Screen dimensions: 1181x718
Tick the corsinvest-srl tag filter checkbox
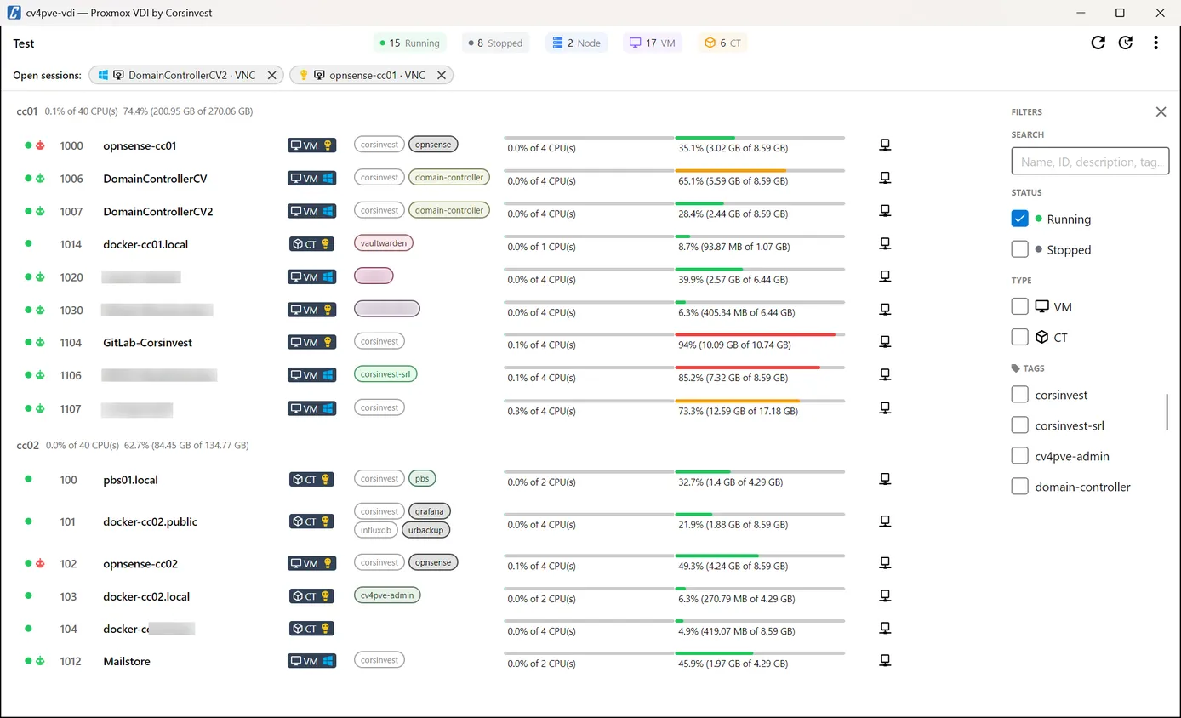point(1020,425)
